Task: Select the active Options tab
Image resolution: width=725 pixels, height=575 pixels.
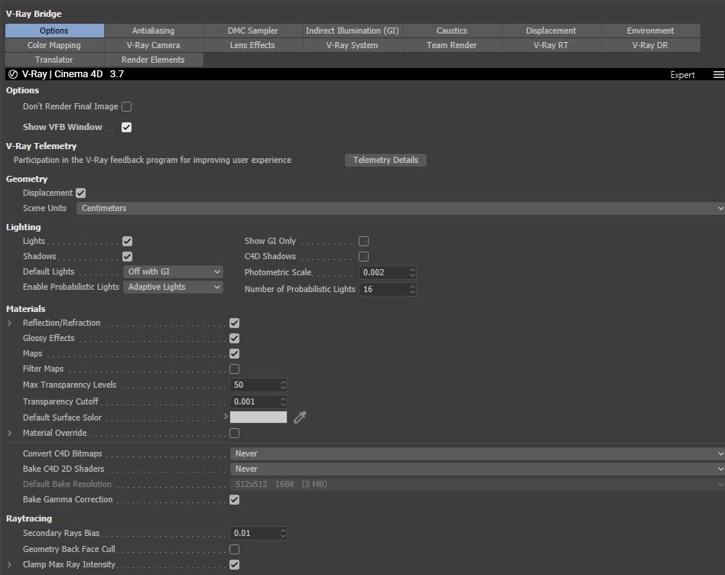Action: [54, 31]
